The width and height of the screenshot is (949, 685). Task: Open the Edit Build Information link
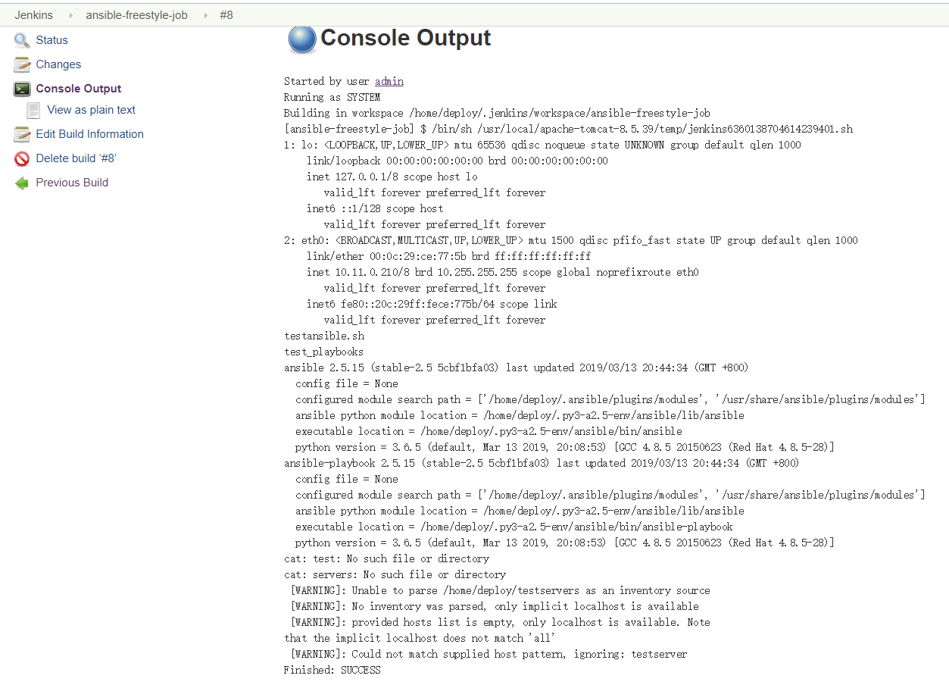point(89,134)
